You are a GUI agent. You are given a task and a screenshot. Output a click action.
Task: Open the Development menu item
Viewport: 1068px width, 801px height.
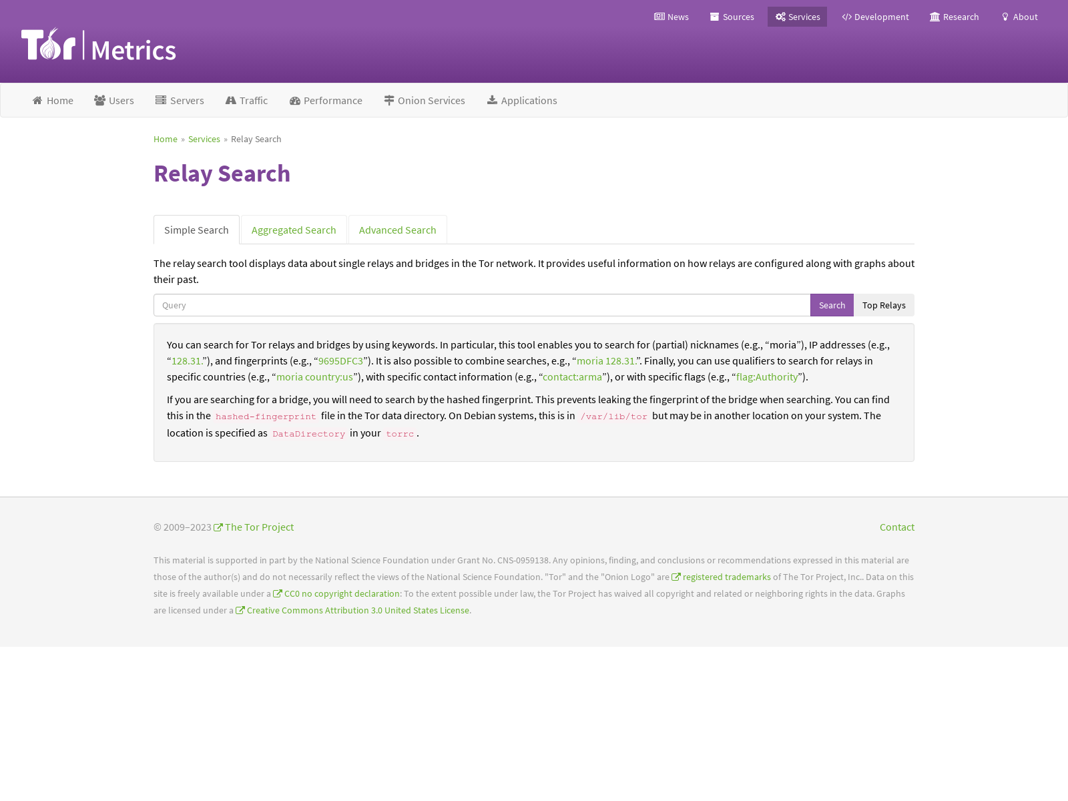click(875, 17)
